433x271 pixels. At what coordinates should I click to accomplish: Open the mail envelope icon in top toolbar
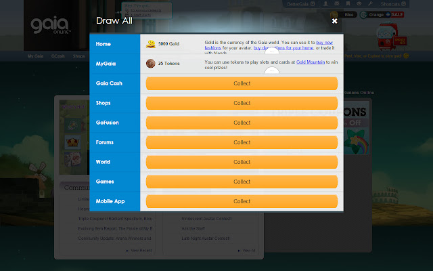337,3
